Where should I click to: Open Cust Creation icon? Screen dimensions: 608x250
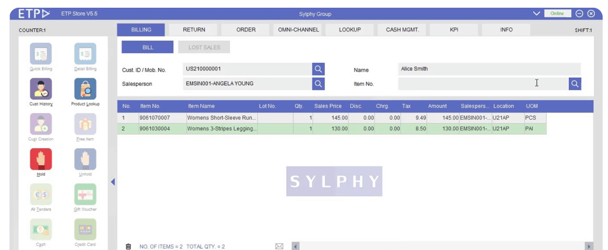pos(41,124)
